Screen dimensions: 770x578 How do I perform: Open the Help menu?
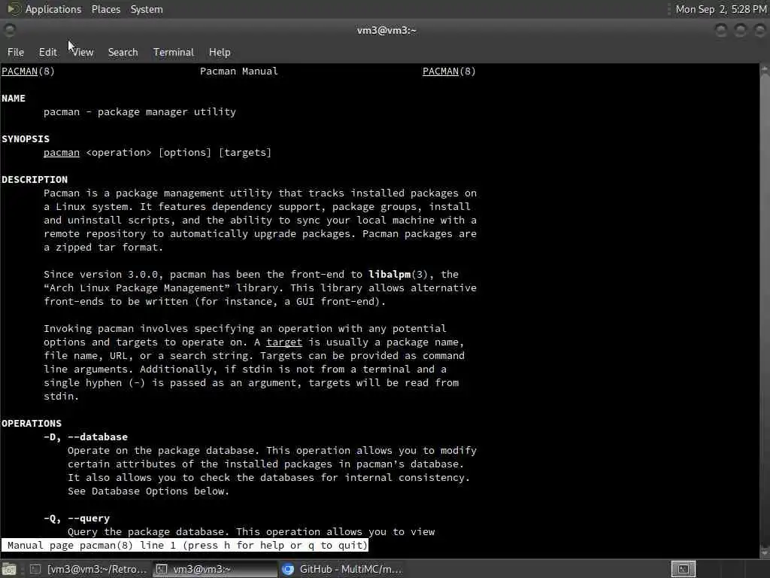point(220,52)
